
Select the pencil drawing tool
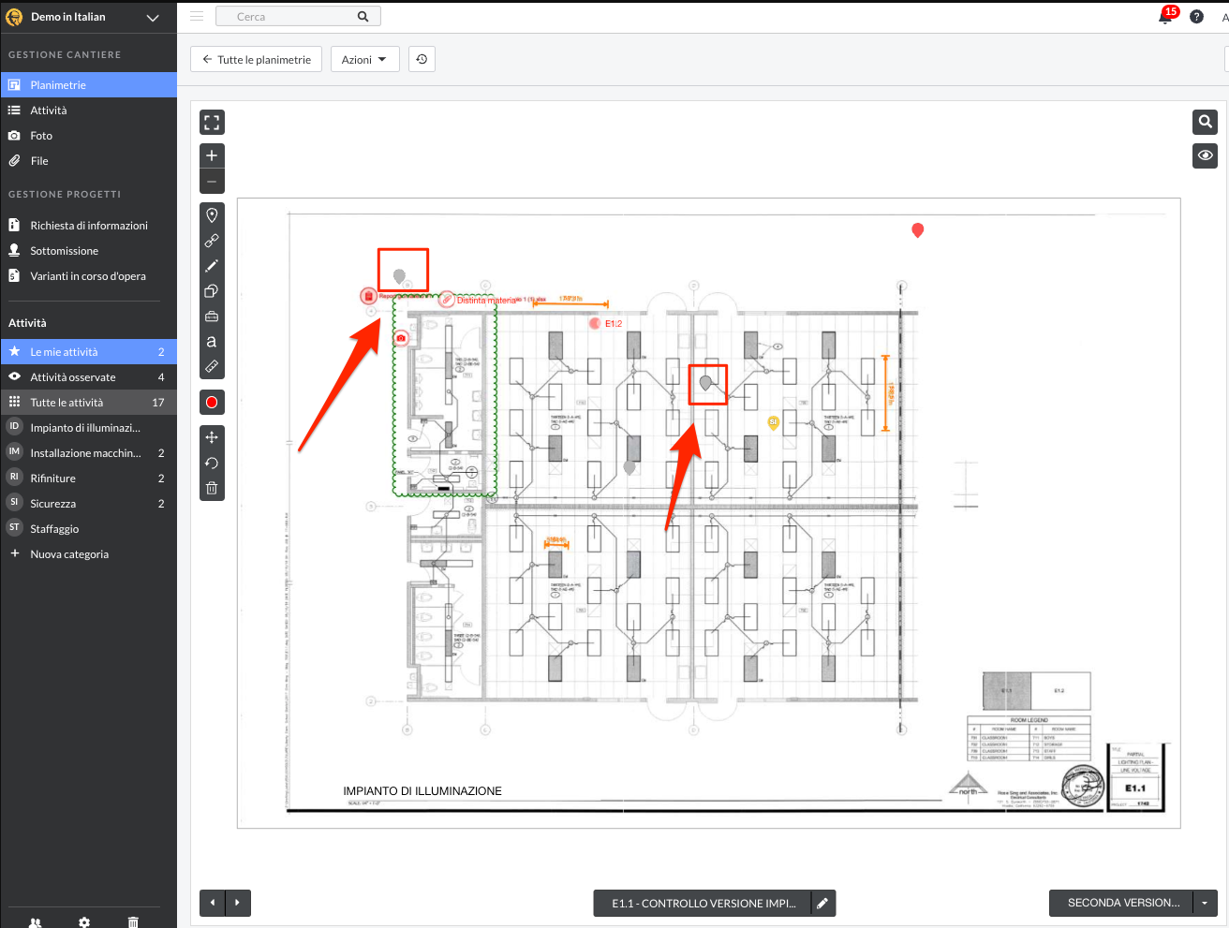[x=212, y=266]
